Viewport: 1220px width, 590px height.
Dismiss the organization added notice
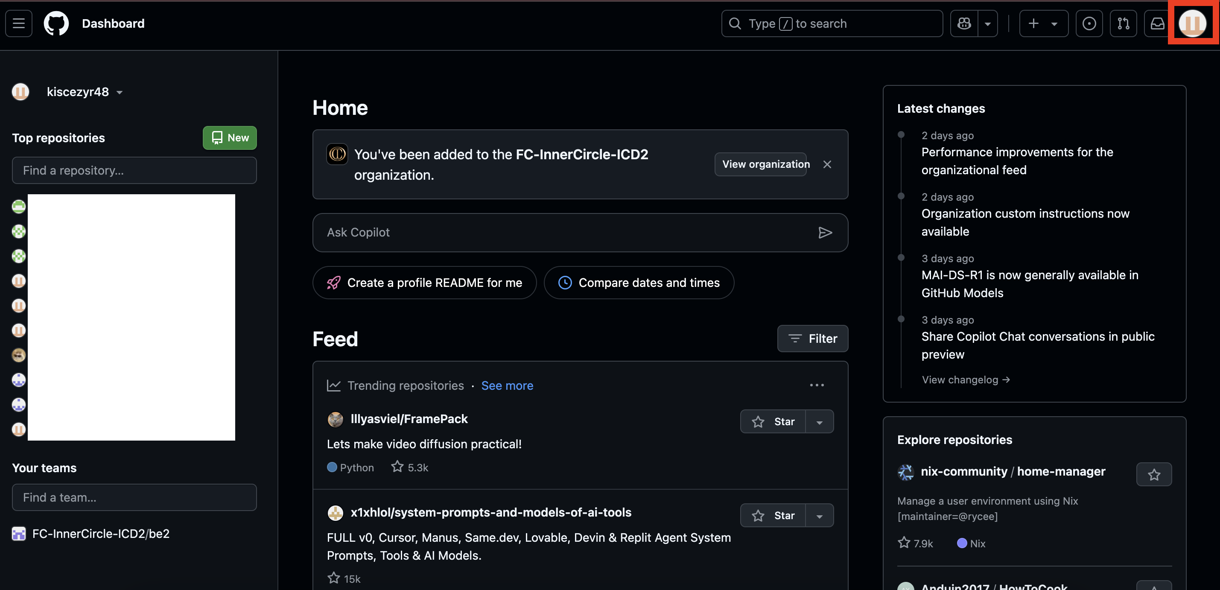pyautogui.click(x=827, y=164)
